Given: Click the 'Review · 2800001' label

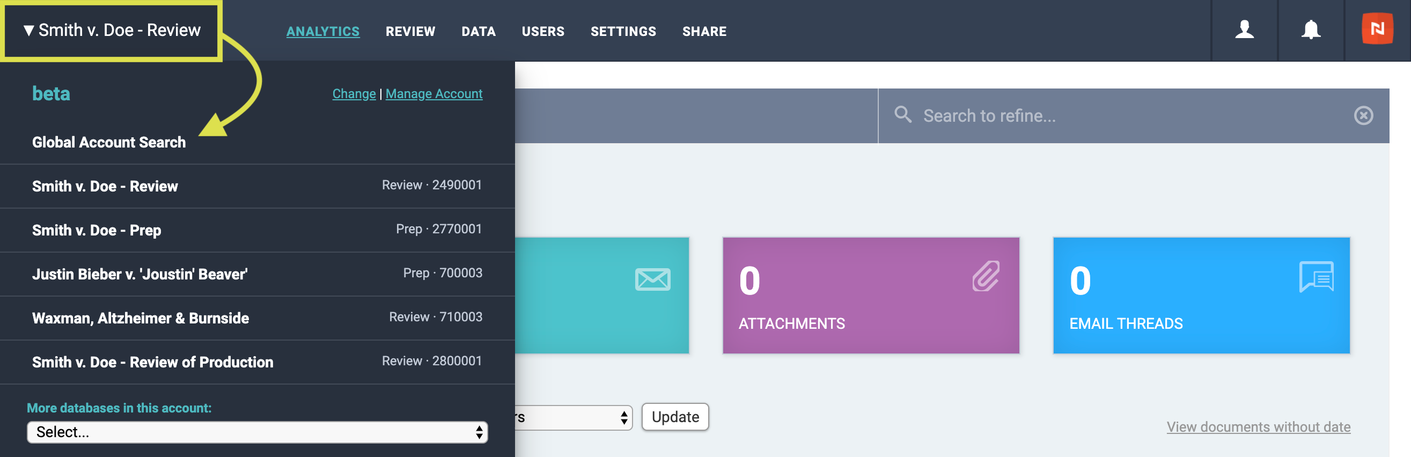Looking at the screenshot, I should [432, 360].
